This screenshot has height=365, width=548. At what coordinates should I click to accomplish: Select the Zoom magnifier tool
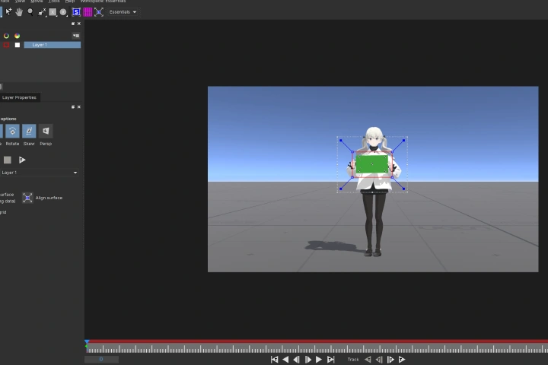[x=30, y=12]
